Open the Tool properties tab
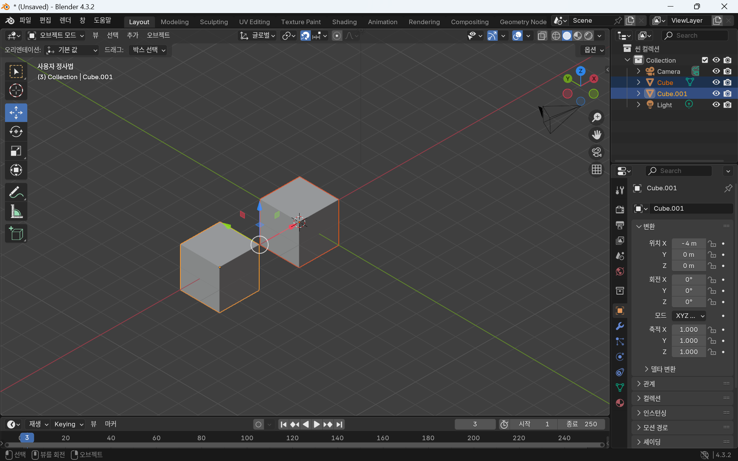Image resolution: width=738 pixels, height=461 pixels. tap(620, 190)
